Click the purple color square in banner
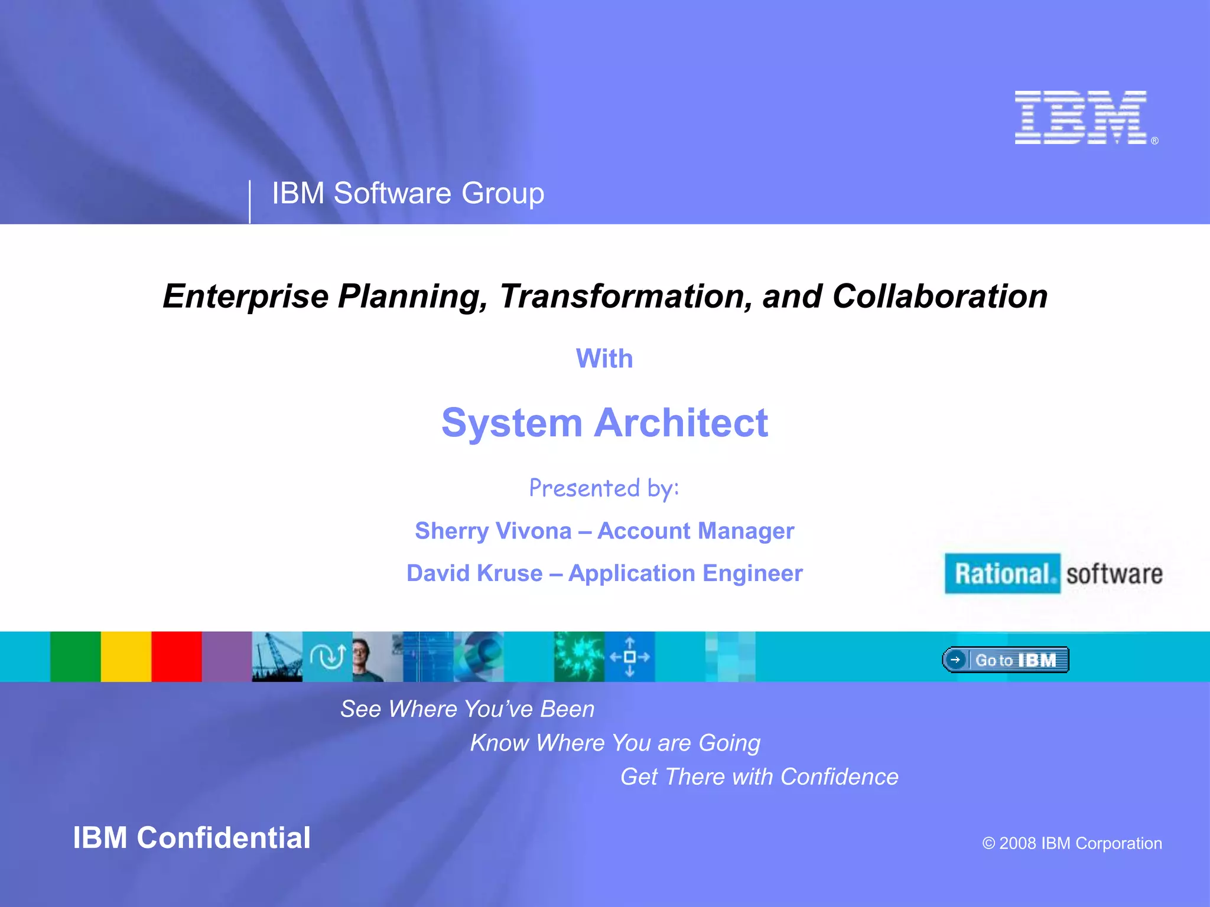Viewport: 1210px width, 907px height. 227,657
